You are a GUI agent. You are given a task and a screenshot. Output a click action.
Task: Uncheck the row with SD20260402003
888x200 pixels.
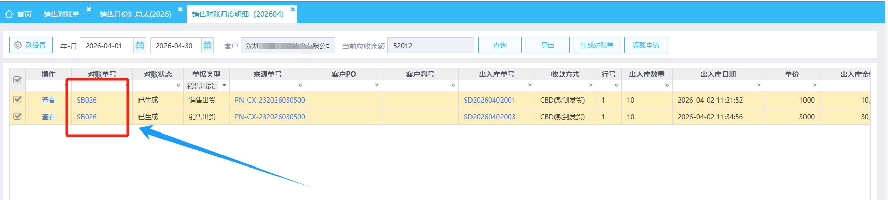click(17, 117)
